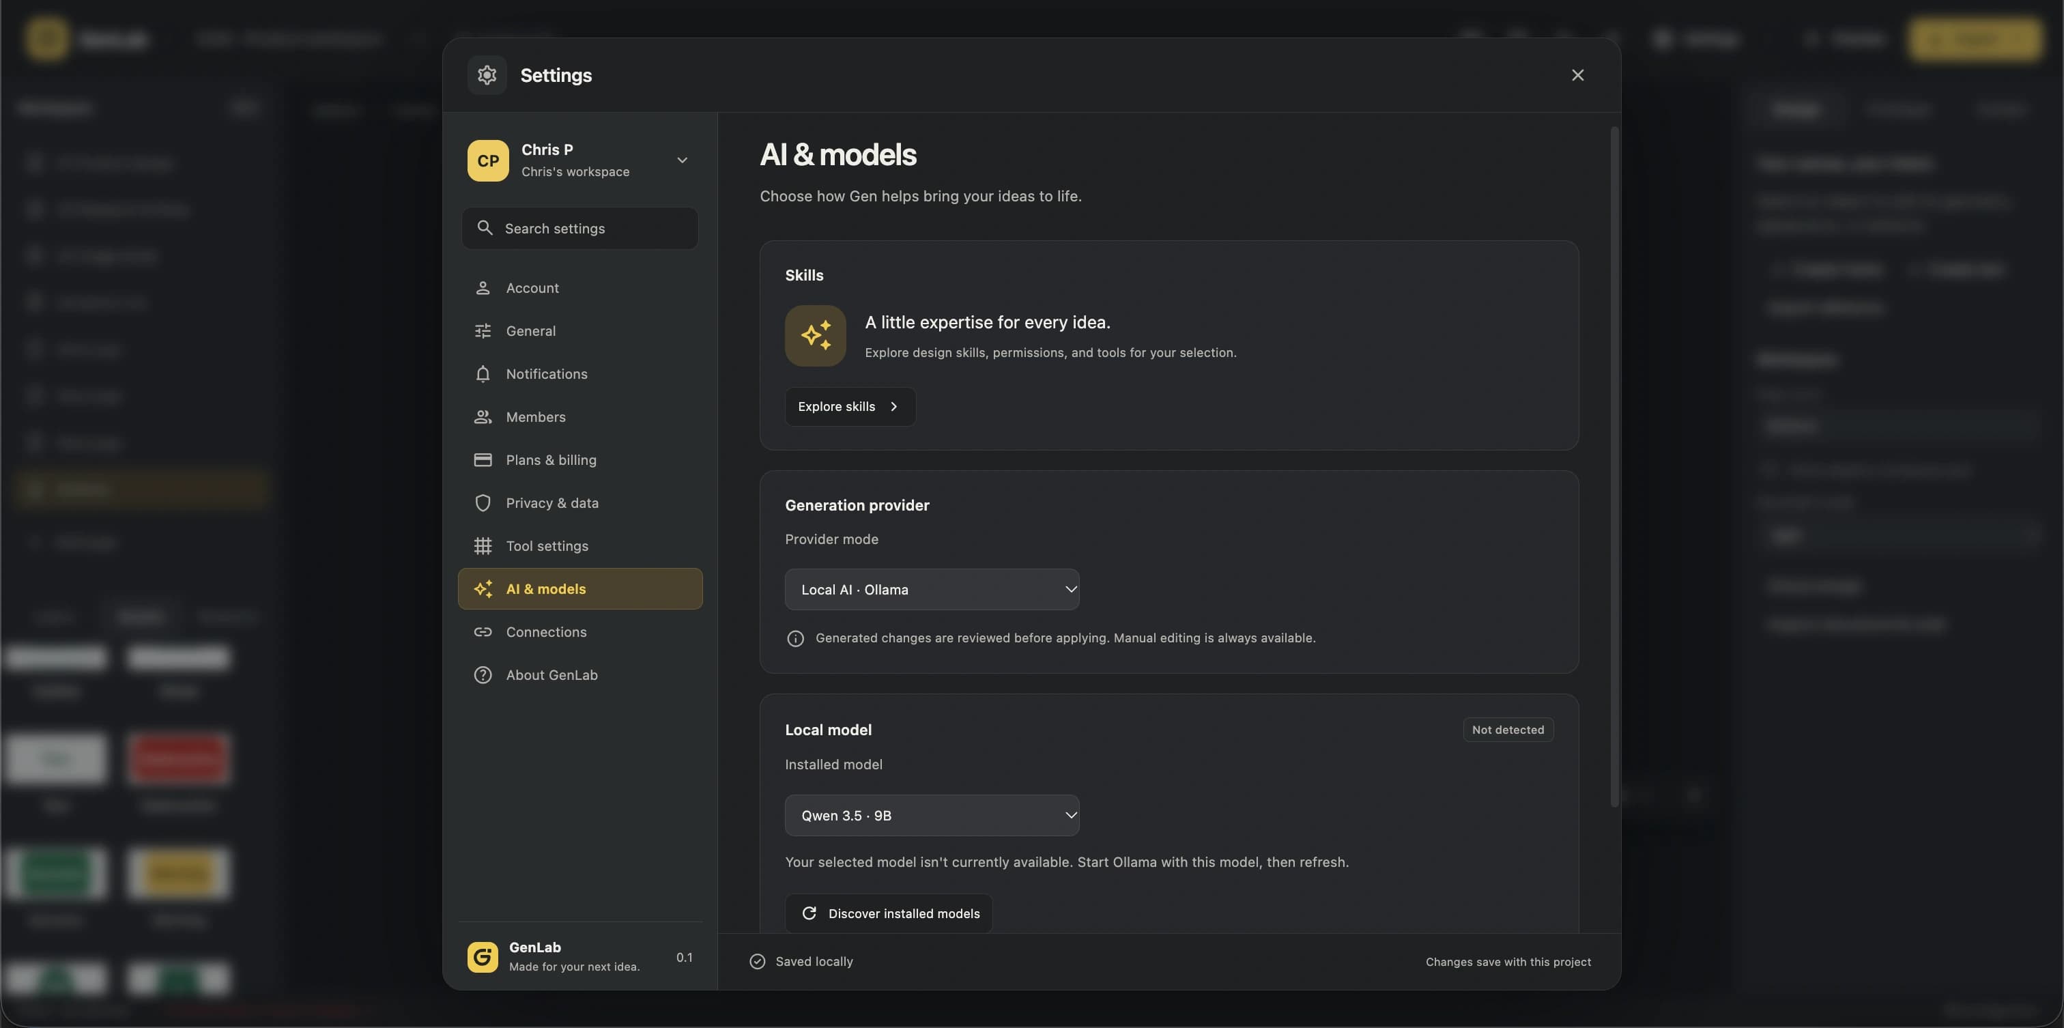Click the Not detected status badge
The height and width of the screenshot is (1028, 2064).
(1507, 730)
